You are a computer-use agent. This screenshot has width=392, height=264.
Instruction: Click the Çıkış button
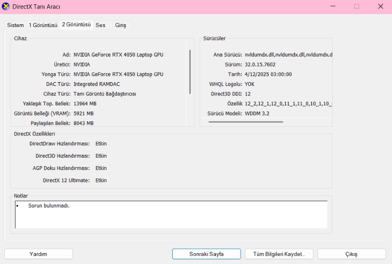(352, 254)
